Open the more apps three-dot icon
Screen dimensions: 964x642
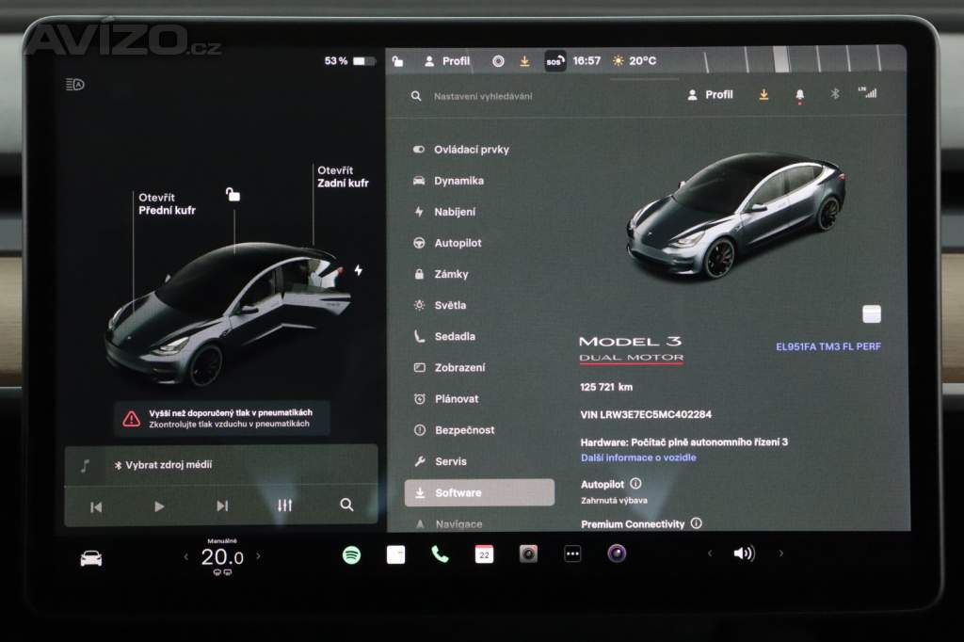572,554
